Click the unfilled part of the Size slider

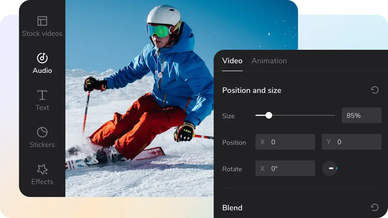306,115
